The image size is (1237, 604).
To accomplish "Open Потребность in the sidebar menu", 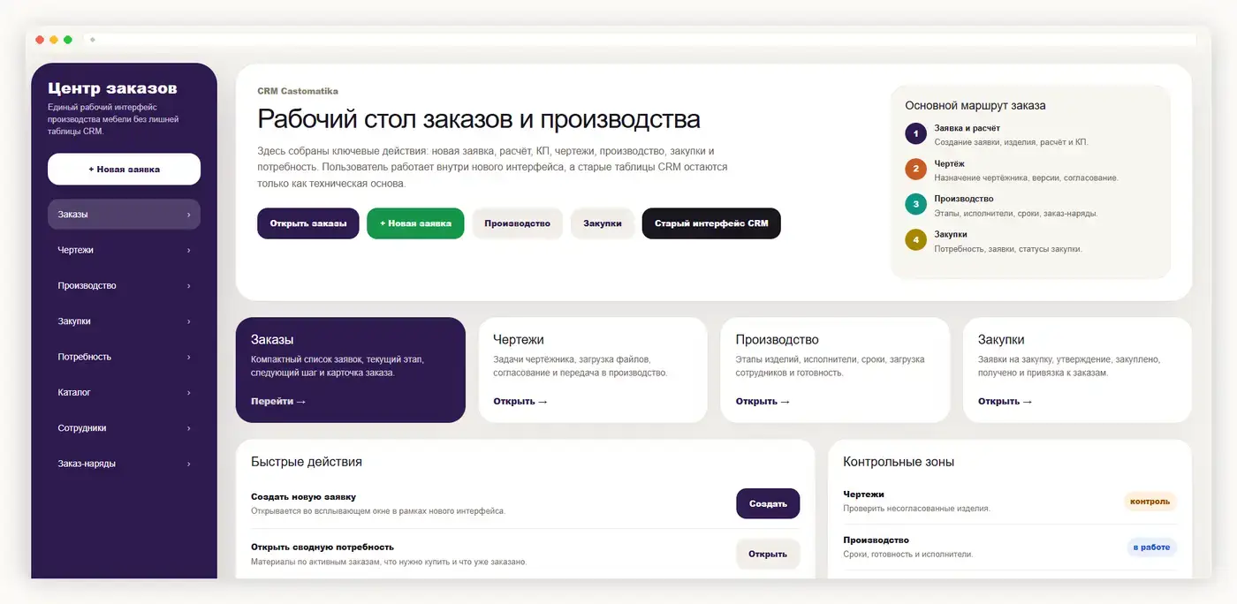I will [x=124, y=357].
